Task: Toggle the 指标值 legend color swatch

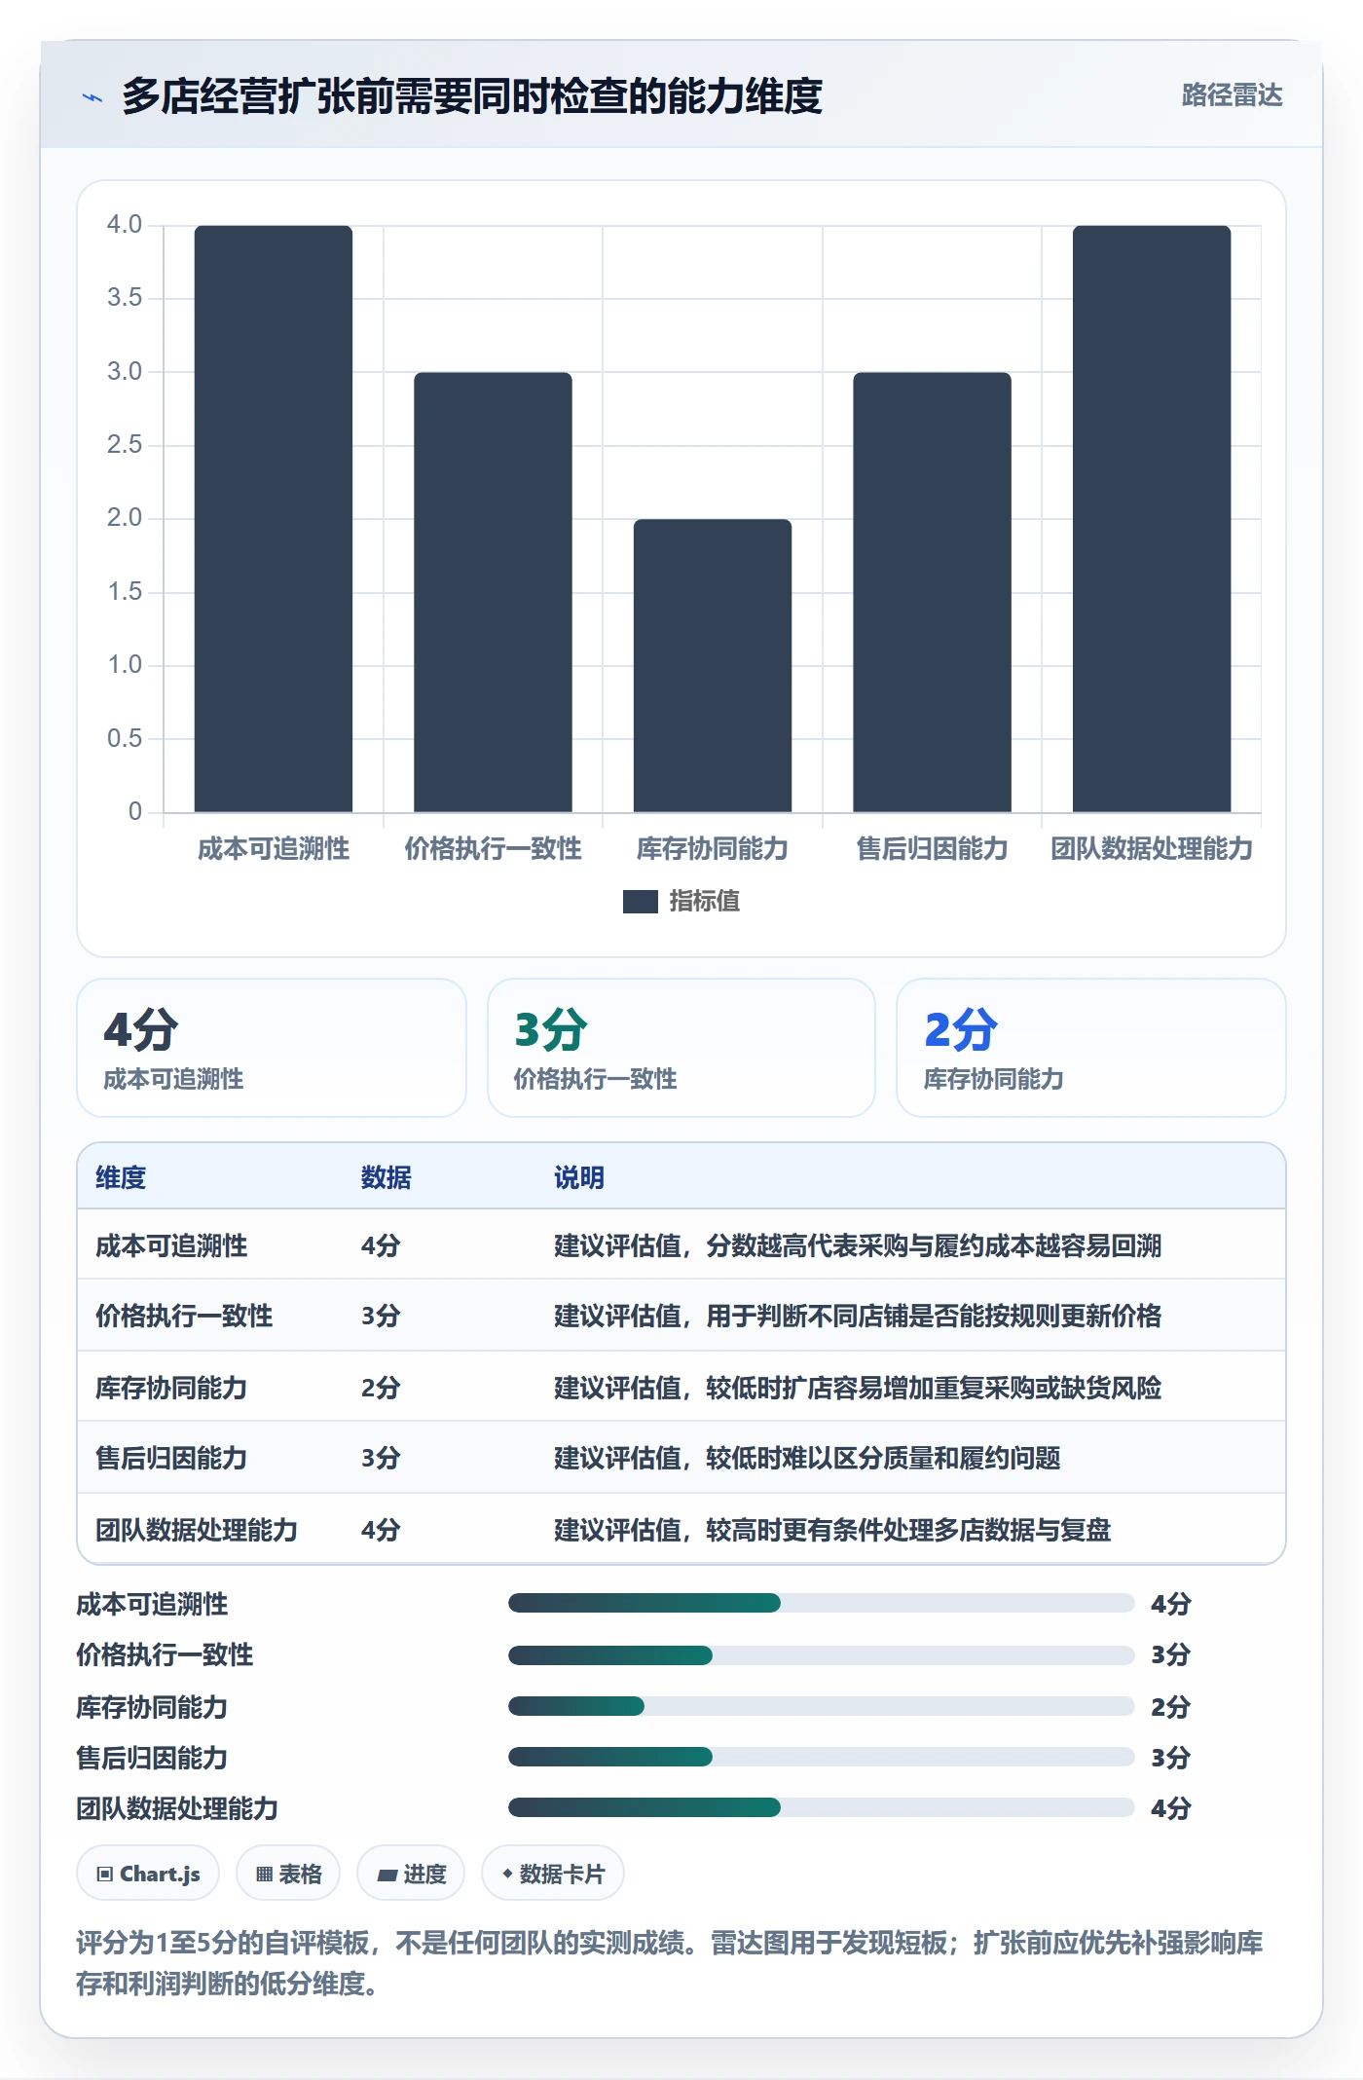Action: [641, 902]
